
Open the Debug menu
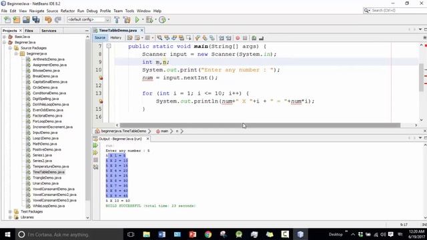click(x=92, y=11)
